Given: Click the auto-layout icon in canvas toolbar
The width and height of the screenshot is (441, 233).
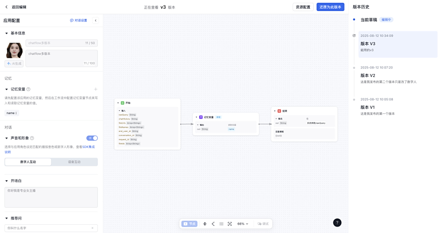Looking at the screenshot, I should (205, 224).
